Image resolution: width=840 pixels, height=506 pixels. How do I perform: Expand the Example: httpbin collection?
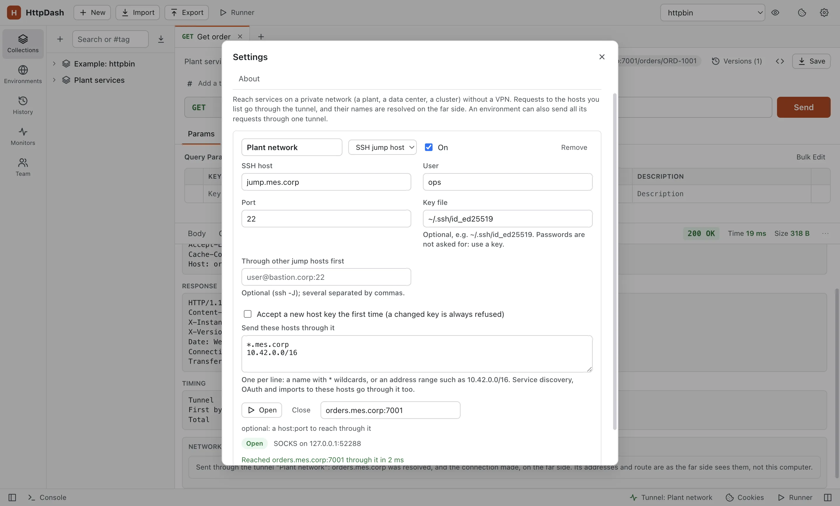tap(54, 64)
